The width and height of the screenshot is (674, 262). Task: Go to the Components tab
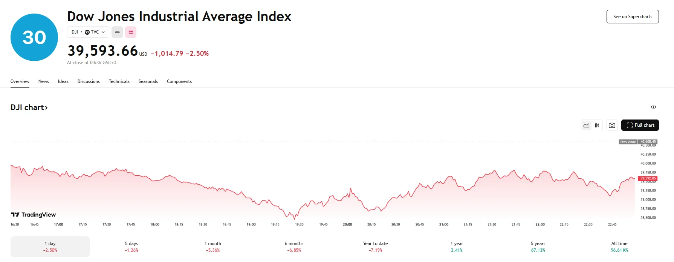(x=179, y=81)
